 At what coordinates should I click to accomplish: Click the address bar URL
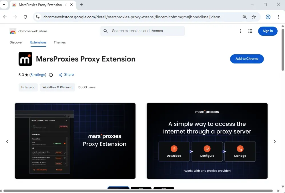click(132, 17)
